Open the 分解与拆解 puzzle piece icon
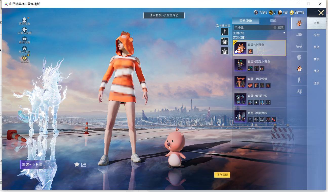The image size is (328, 192). click(25, 30)
